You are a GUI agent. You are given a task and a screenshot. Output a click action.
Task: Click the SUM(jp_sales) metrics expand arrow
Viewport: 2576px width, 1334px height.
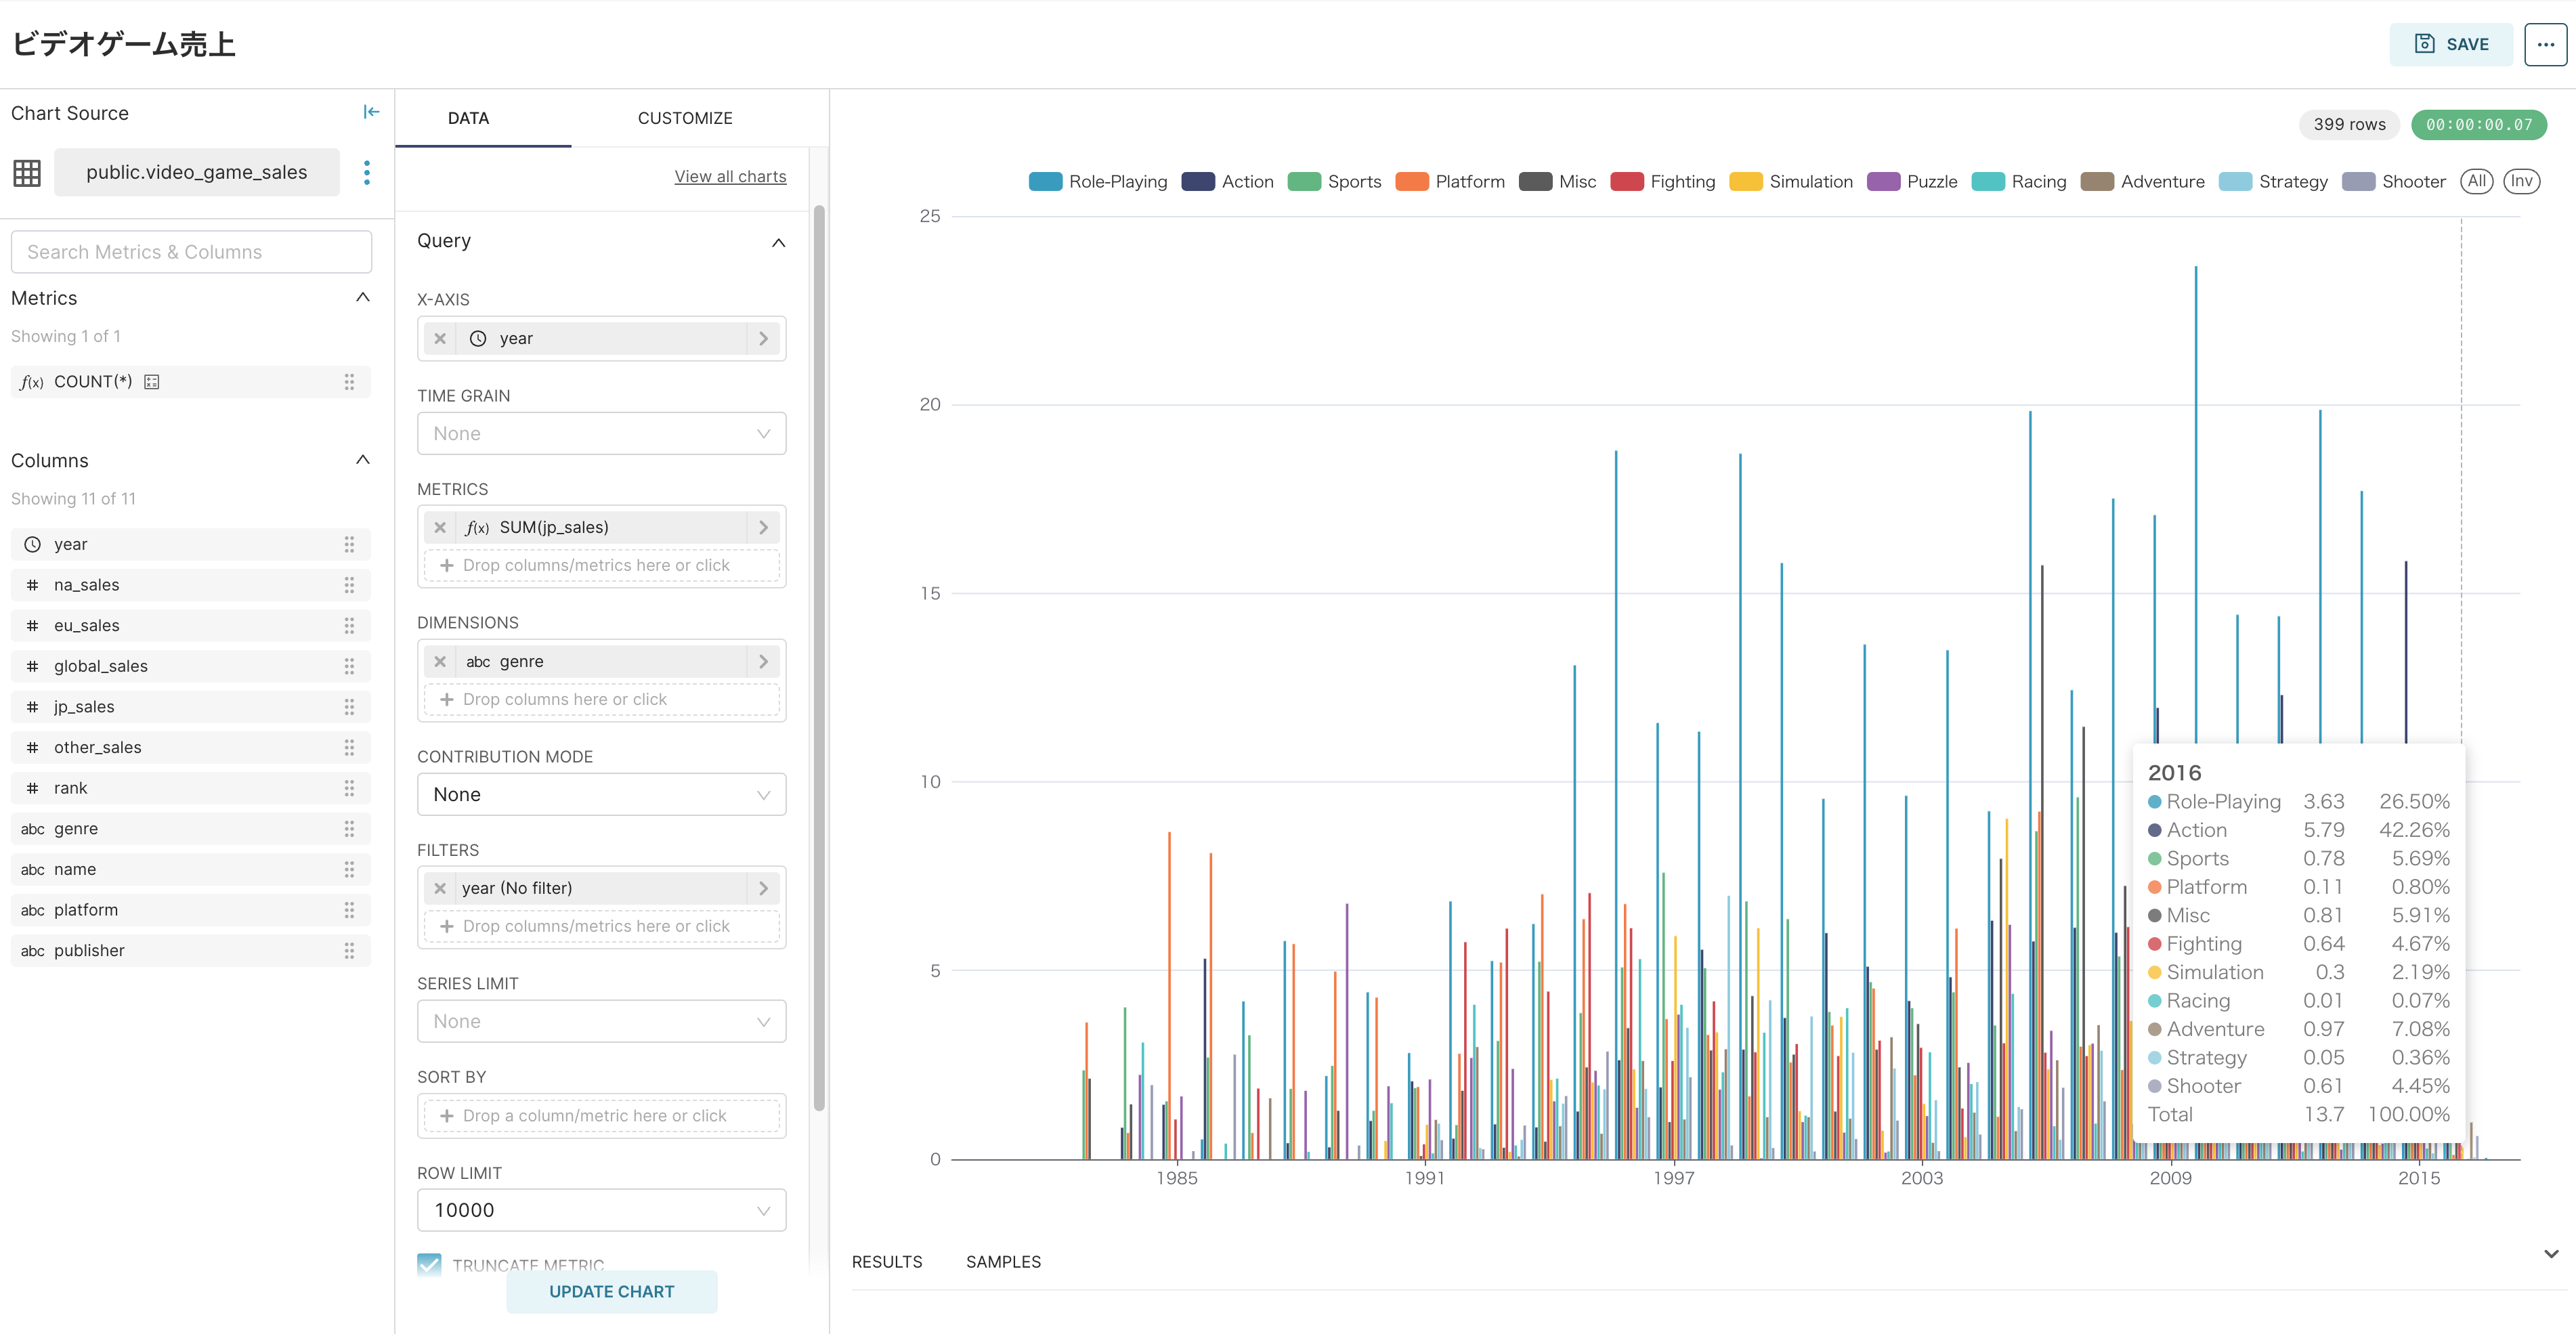(x=764, y=525)
